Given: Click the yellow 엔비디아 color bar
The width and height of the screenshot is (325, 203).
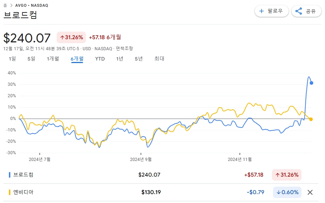Looking at the screenshot, I should 10,192.
